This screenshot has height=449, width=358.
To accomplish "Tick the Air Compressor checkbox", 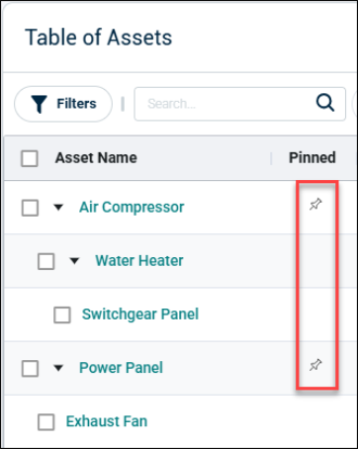I will click(x=30, y=208).
